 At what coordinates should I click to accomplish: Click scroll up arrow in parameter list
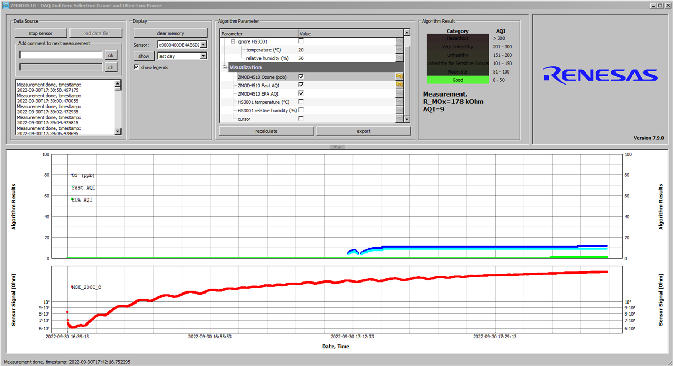tap(406, 33)
